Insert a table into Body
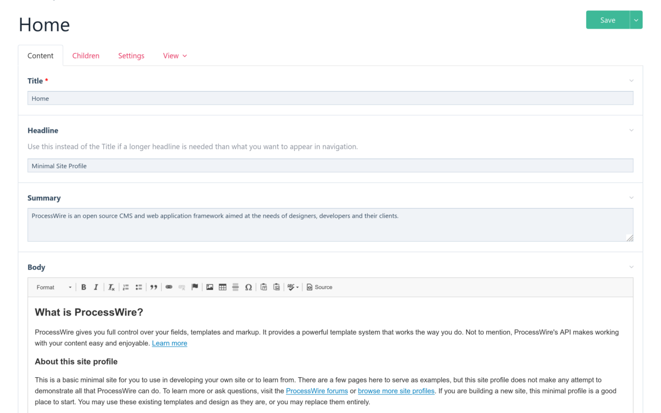 tap(223, 288)
